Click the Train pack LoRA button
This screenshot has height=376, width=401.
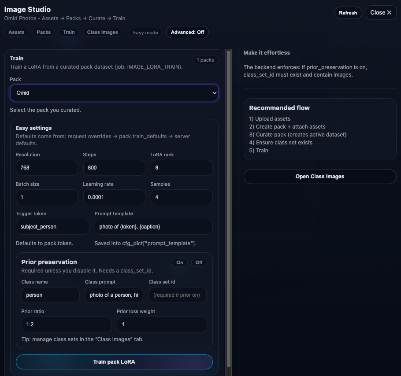click(114, 362)
